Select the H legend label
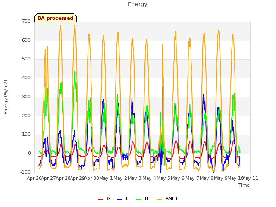 coord(128,198)
